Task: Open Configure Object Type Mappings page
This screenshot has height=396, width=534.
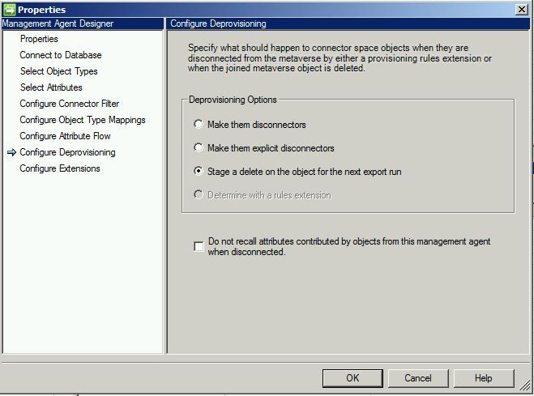Action: [83, 120]
